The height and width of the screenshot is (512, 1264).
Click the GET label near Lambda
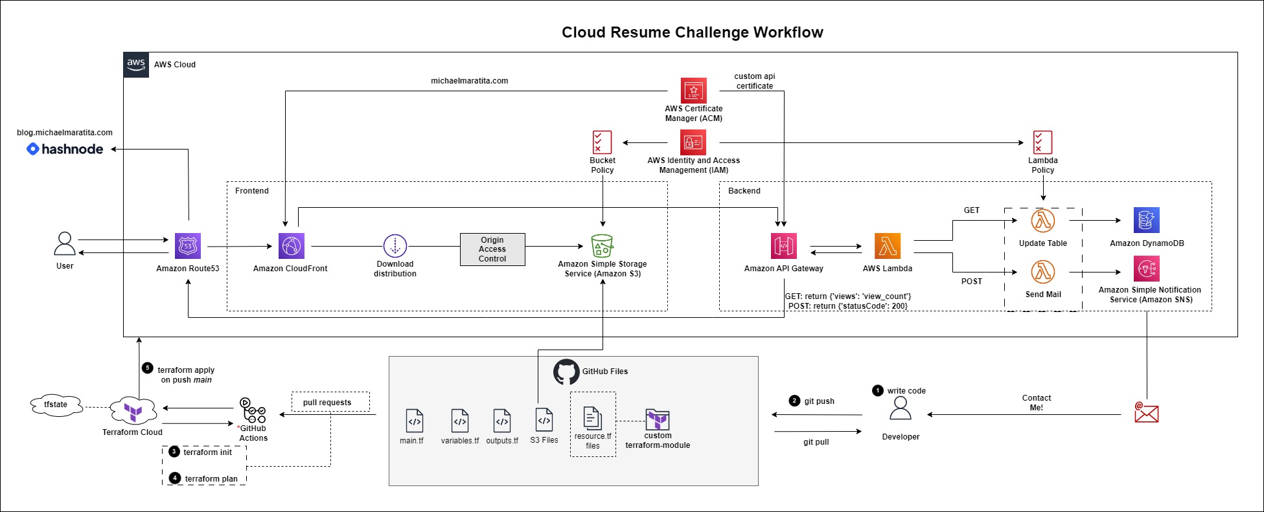point(972,210)
